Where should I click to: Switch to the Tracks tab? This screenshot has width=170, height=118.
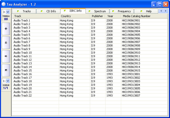[x=24, y=11]
